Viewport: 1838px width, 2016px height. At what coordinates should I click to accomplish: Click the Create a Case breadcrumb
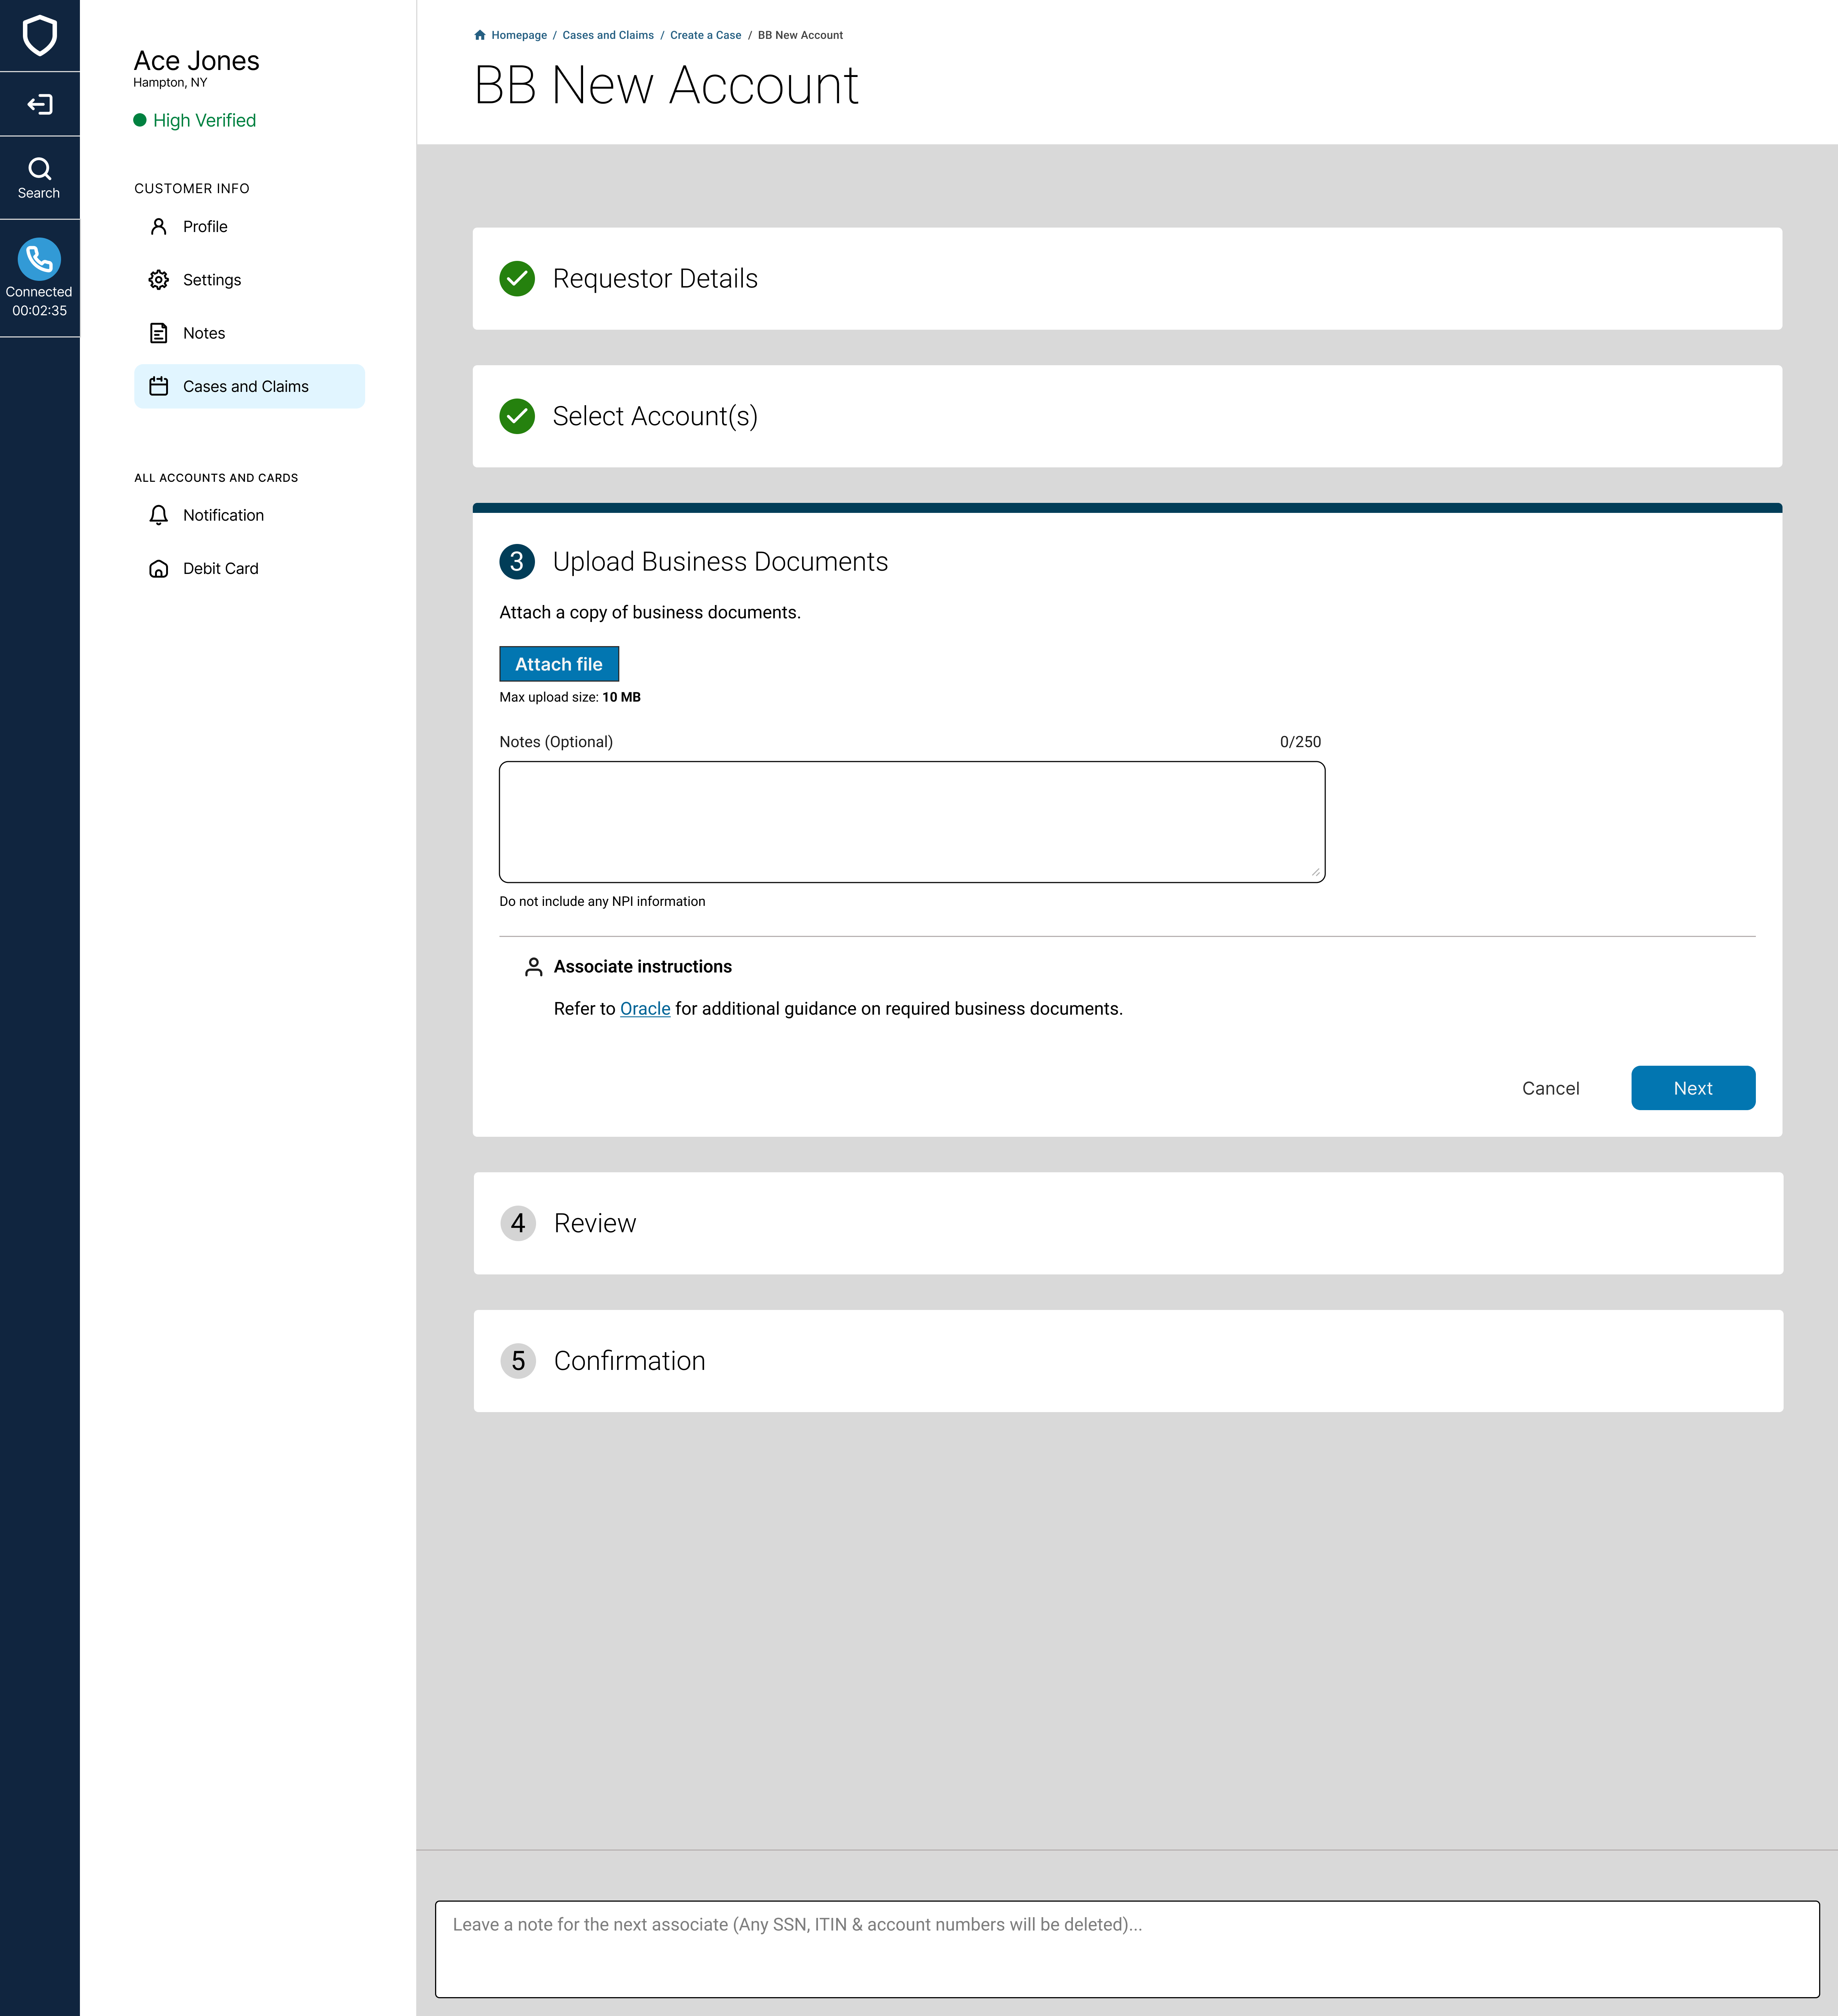(x=705, y=35)
